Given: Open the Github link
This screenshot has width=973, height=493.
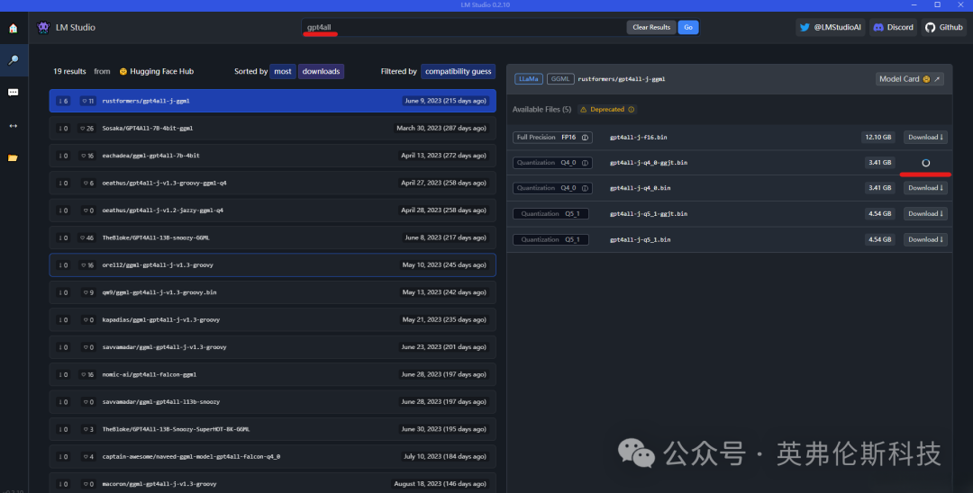Looking at the screenshot, I should pos(943,27).
